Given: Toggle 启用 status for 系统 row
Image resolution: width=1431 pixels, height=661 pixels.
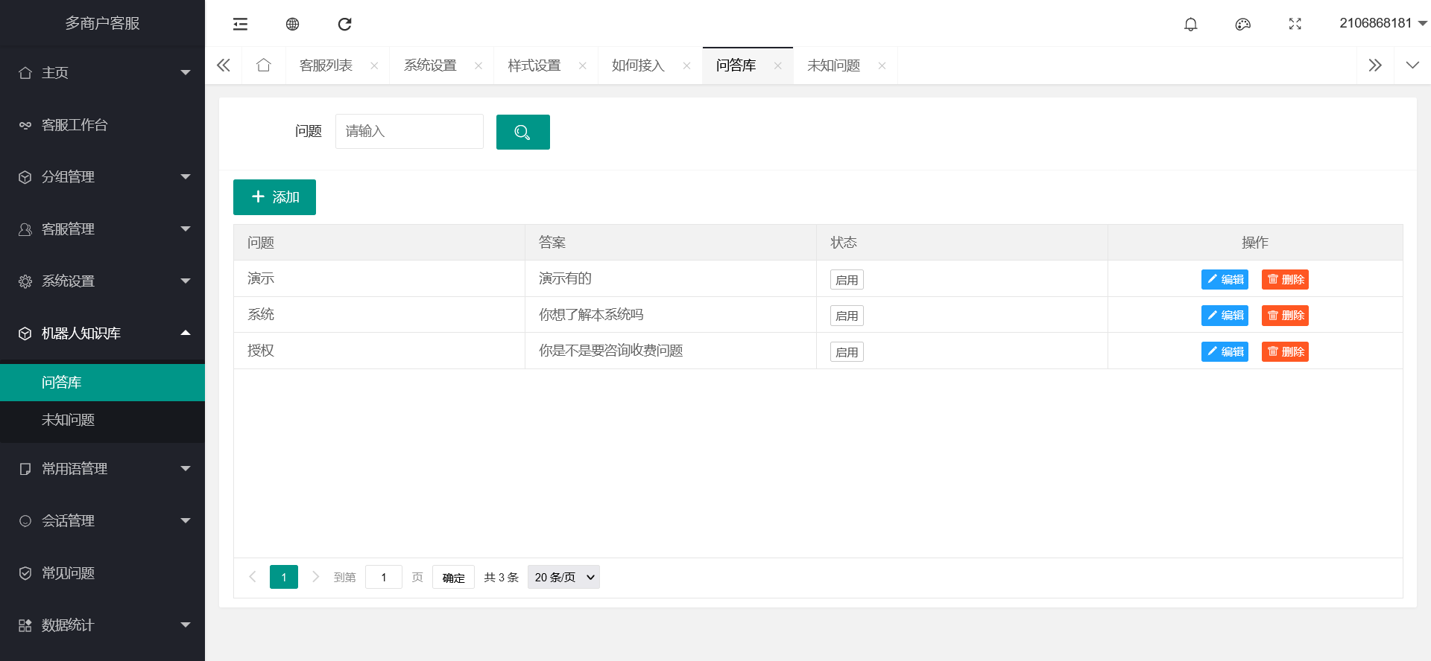Looking at the screenshot, I should (x=847, y=316).
